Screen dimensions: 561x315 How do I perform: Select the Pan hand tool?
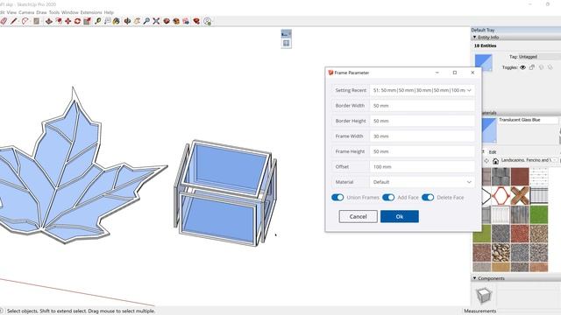coord(137,21)
